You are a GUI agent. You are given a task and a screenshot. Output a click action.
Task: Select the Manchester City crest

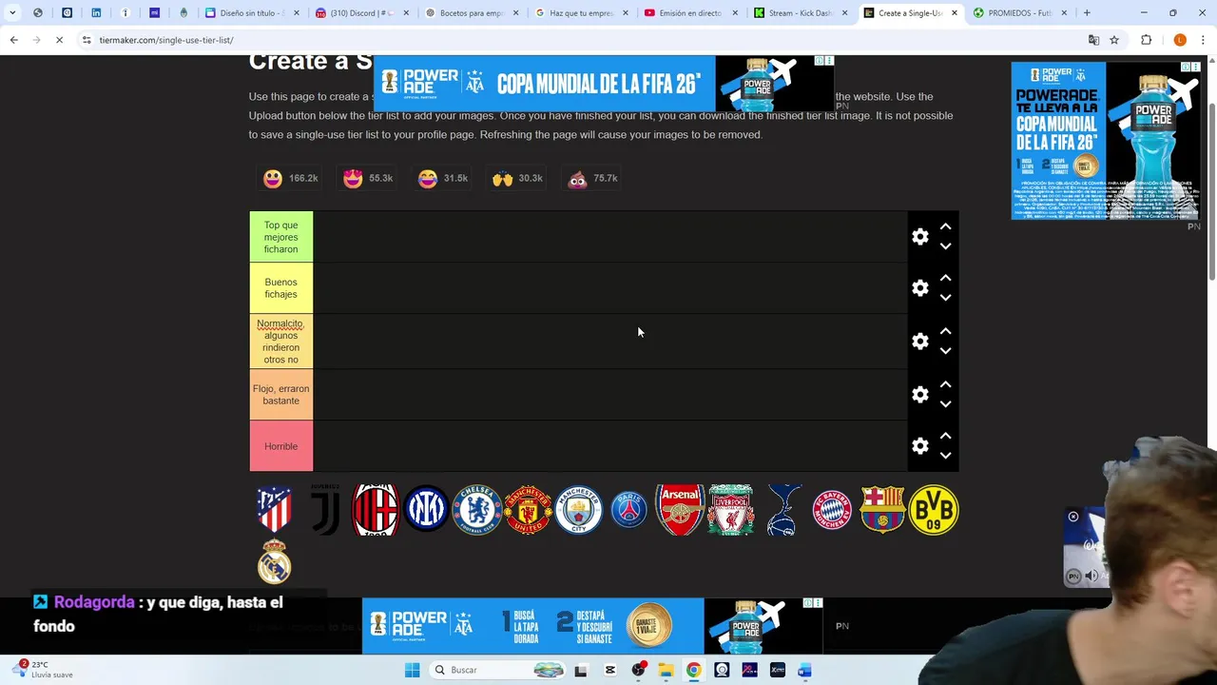pyautogui.click(x=578, y=510)
